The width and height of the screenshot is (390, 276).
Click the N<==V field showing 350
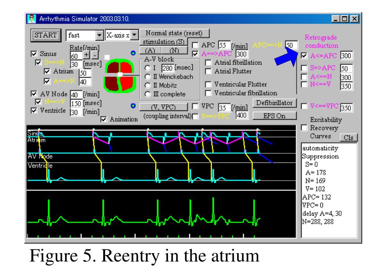tap(346, 86)
